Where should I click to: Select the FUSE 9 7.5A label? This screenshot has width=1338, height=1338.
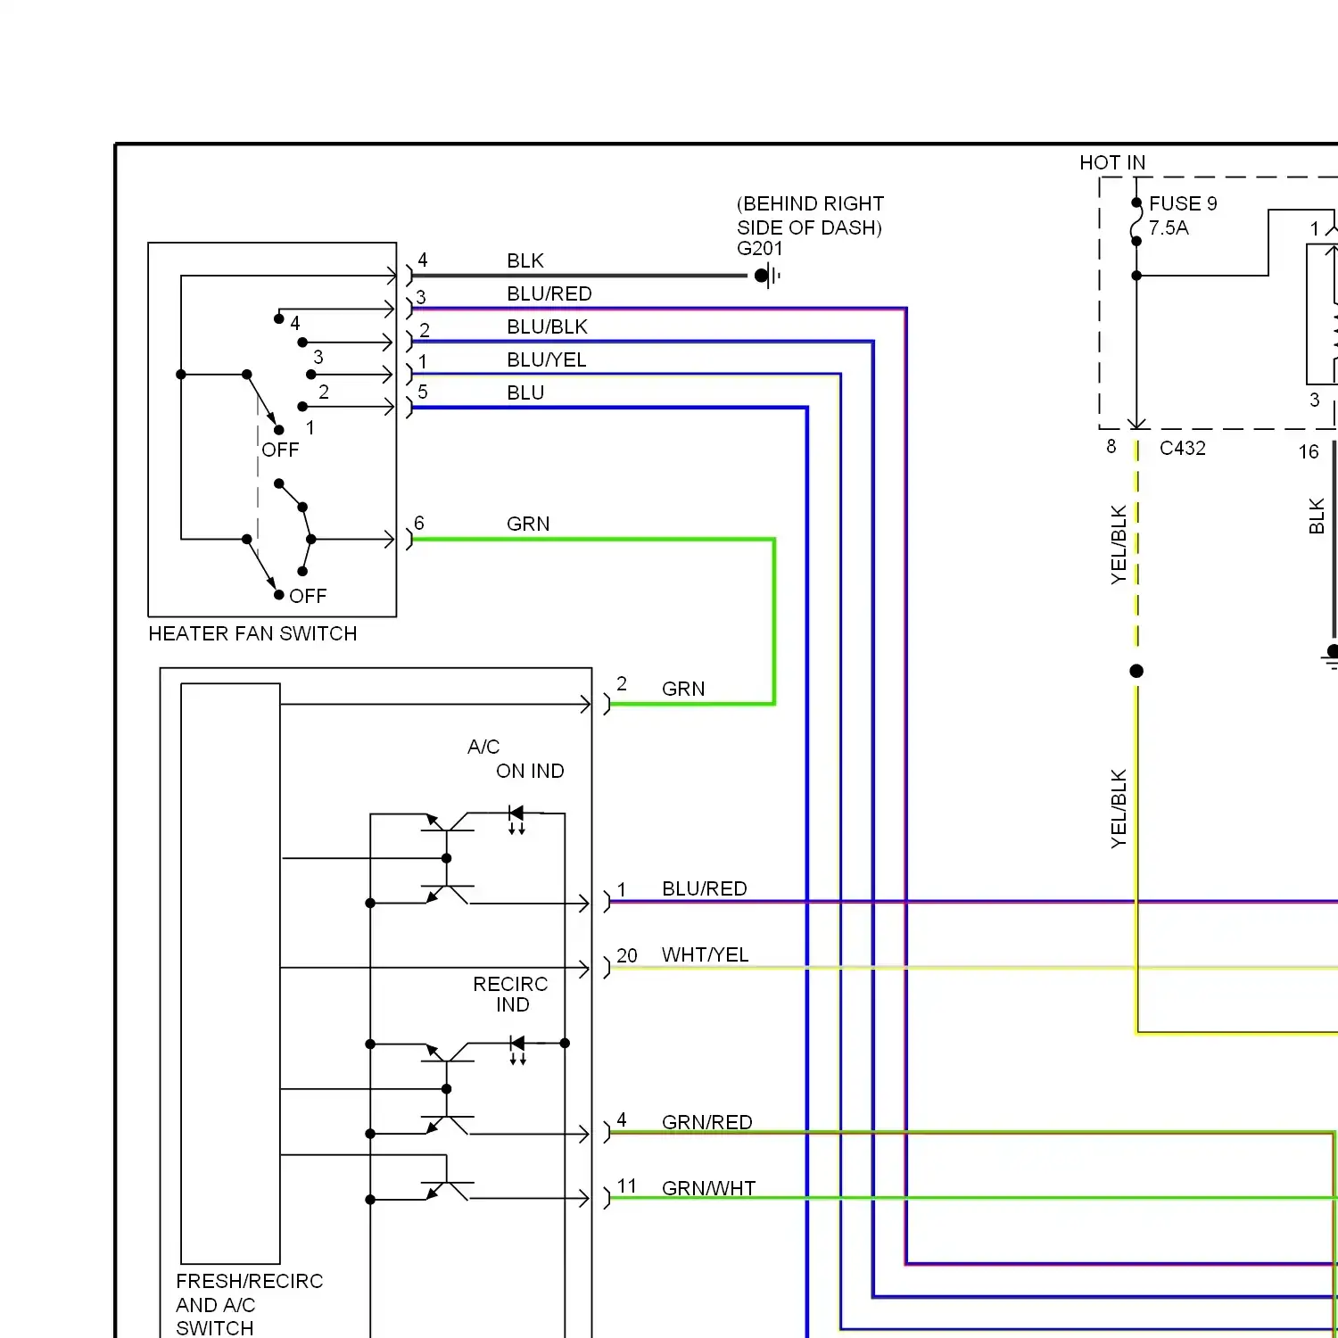click(1183, 215)
